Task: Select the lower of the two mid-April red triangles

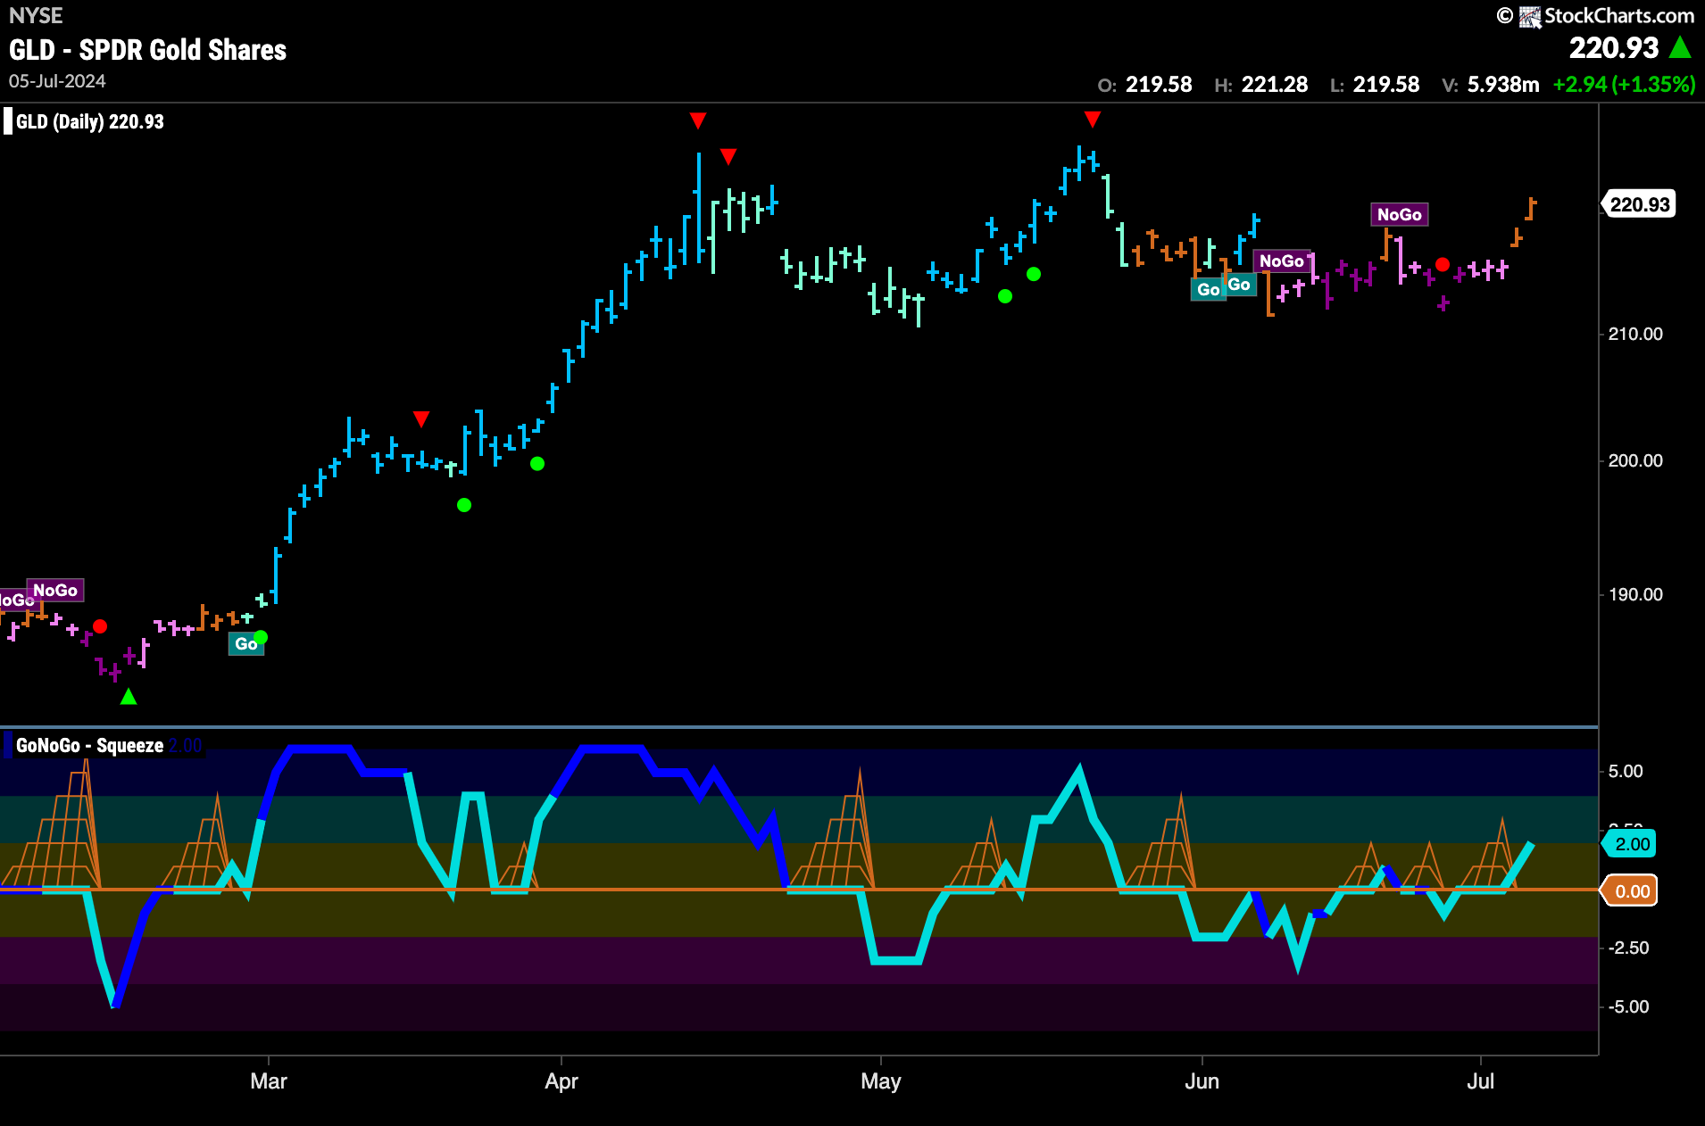Action: click(728, 157)
